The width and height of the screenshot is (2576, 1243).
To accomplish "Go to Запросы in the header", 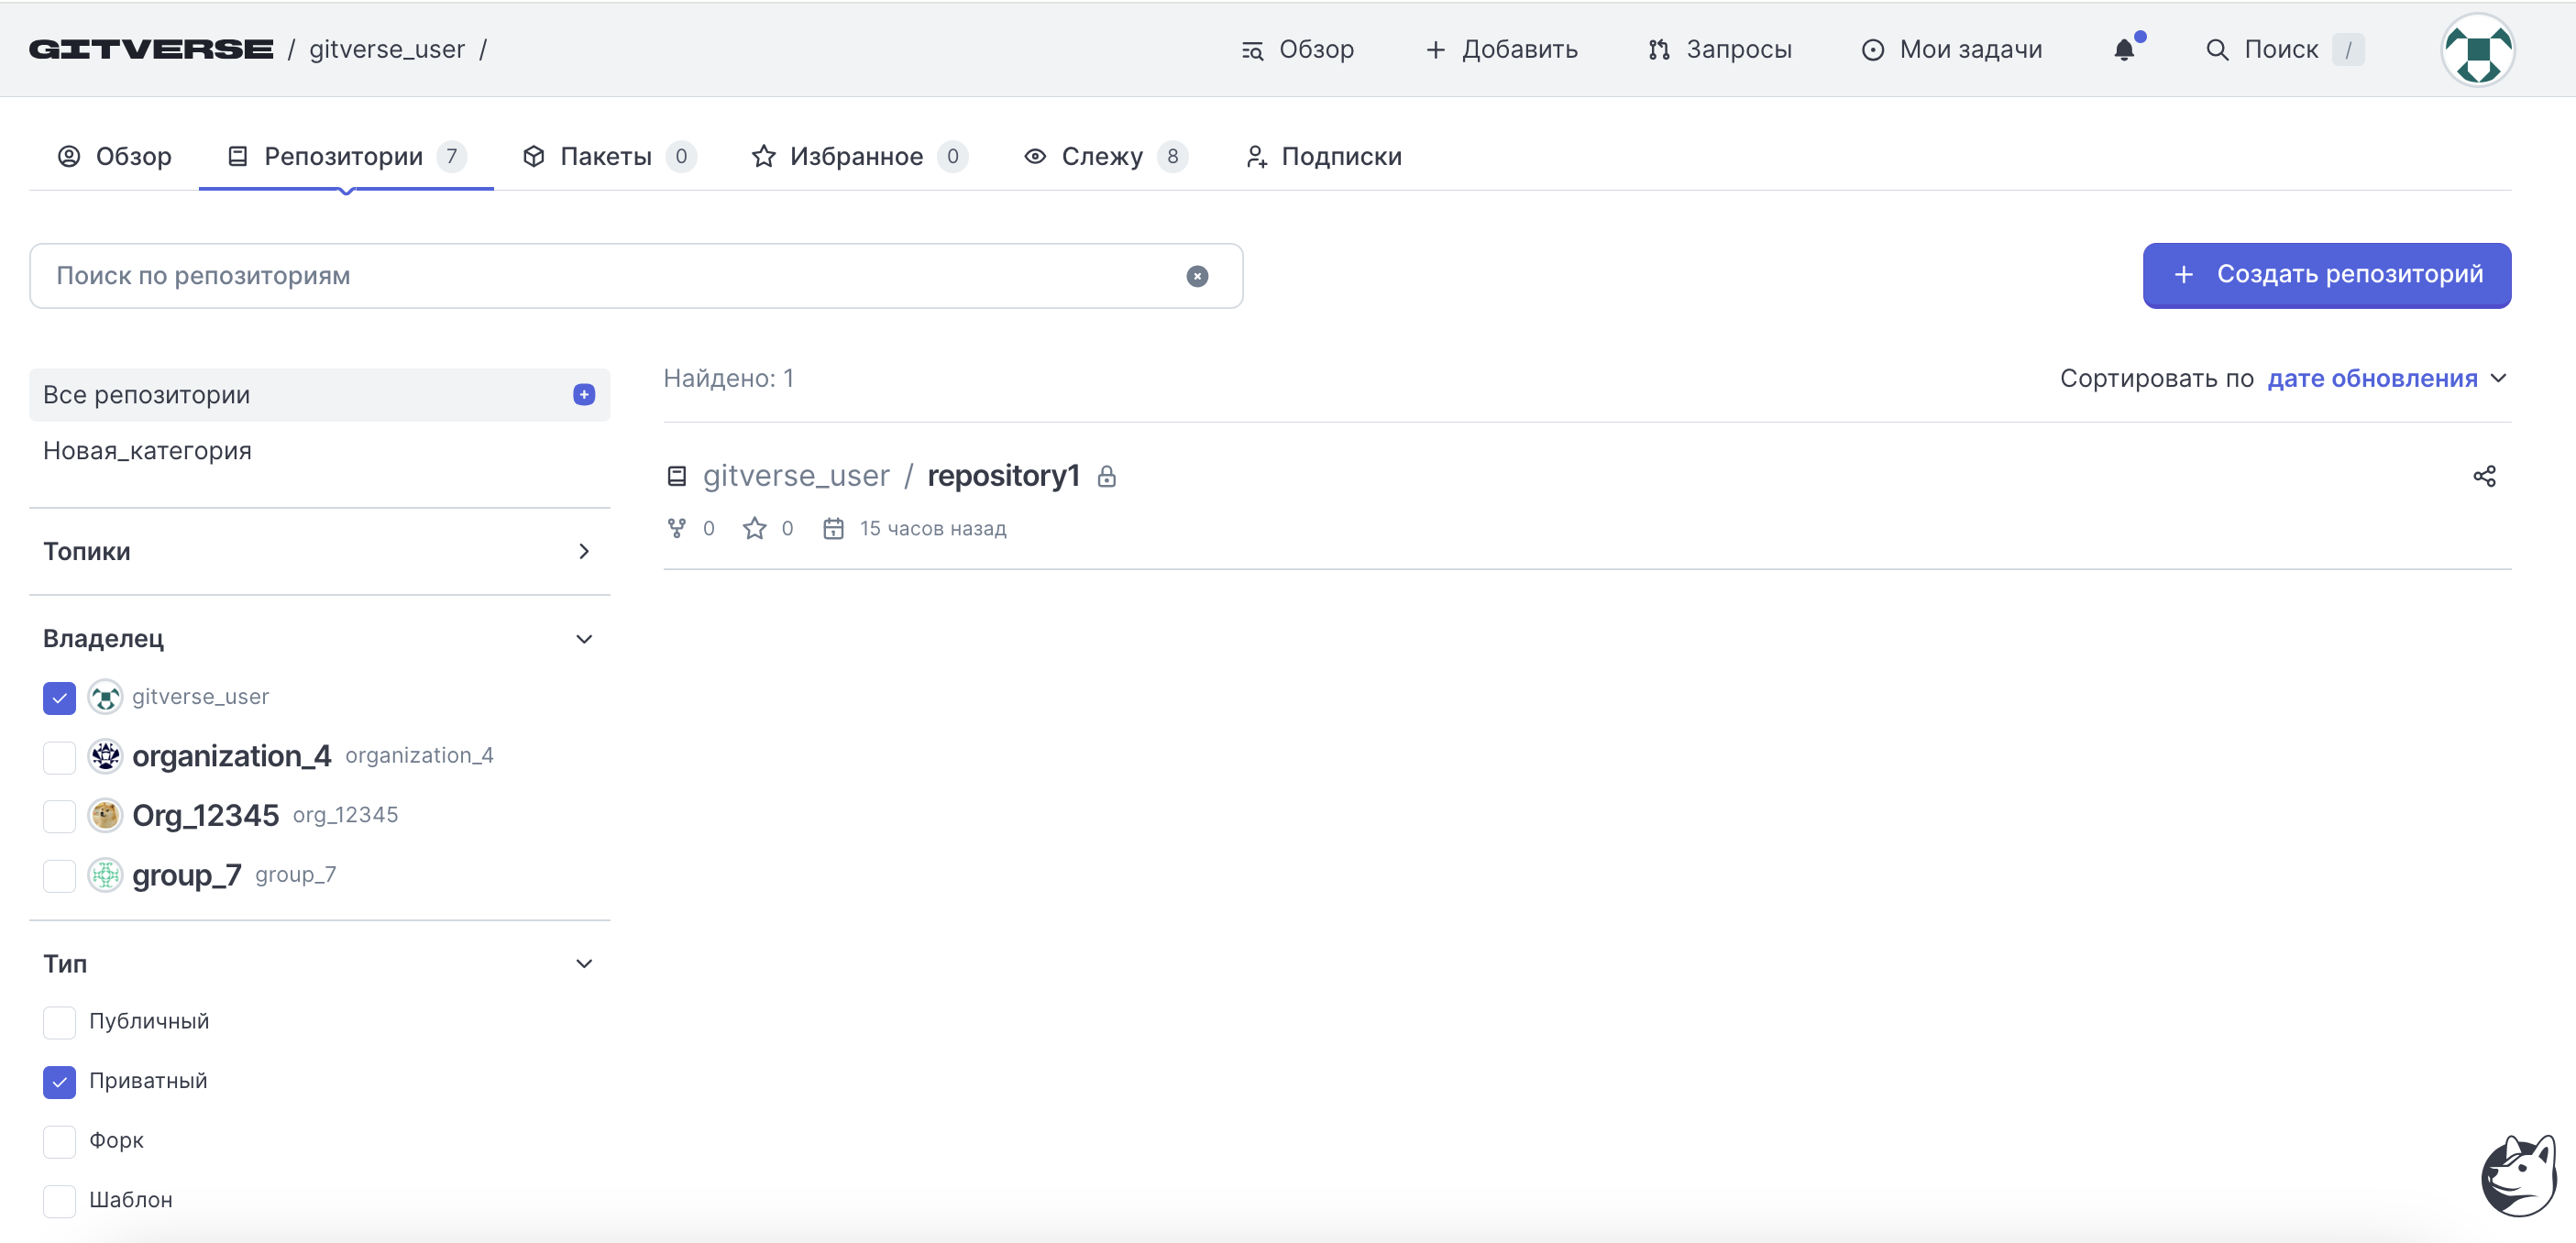I will (x=1720, y=49).
